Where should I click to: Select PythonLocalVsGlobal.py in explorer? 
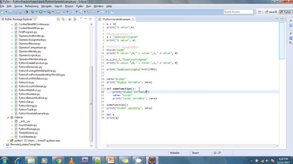(33, 87)
